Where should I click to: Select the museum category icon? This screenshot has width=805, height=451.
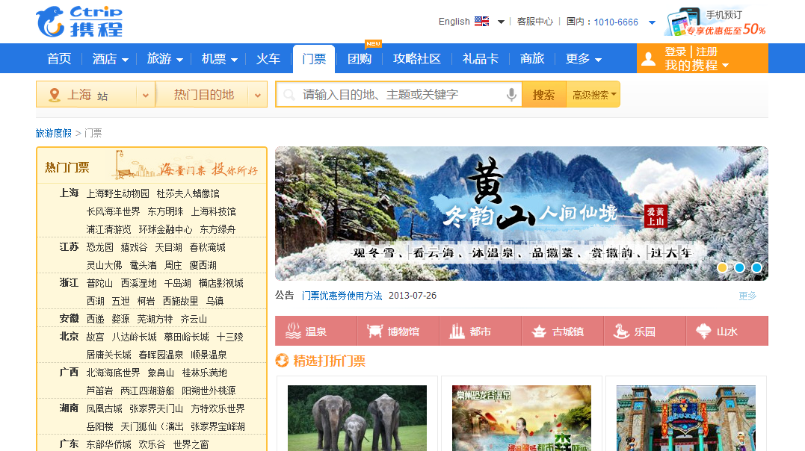375,332
